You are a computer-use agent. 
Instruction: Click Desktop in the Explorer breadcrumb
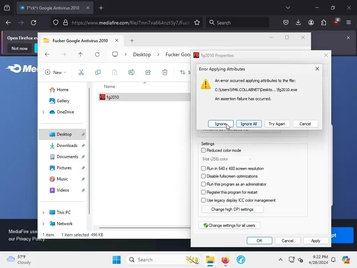pos(142,54)
